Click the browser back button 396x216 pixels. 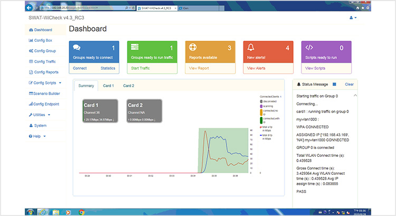click(x=29, y=8)
